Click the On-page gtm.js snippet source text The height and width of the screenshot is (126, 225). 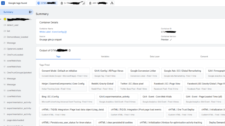coord(51,40)
